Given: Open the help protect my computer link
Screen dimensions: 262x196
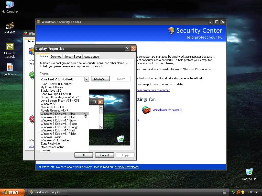Looking at the screenshot, I should pyautogui.click(x=153, y=90).
